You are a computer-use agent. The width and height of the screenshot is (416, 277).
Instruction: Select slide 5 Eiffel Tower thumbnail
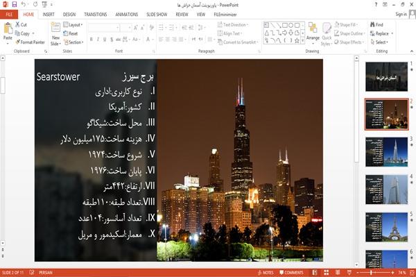click(387, 227)
